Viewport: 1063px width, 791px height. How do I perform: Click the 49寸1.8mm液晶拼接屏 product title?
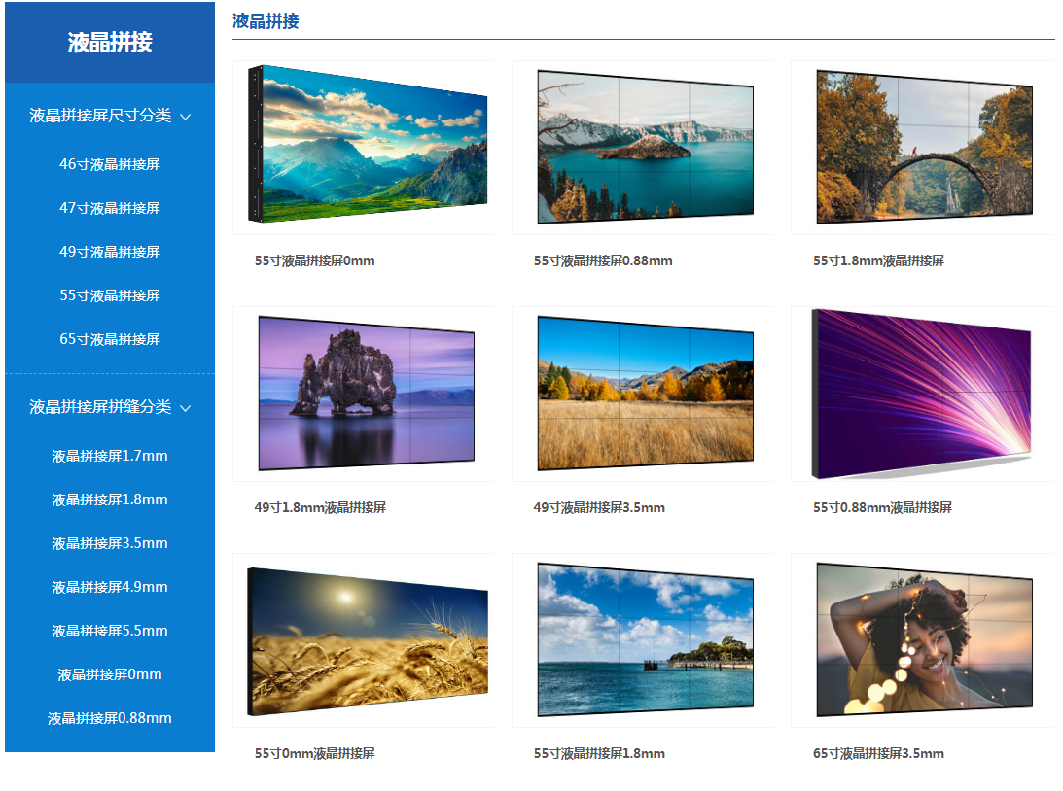click(320, 507)
